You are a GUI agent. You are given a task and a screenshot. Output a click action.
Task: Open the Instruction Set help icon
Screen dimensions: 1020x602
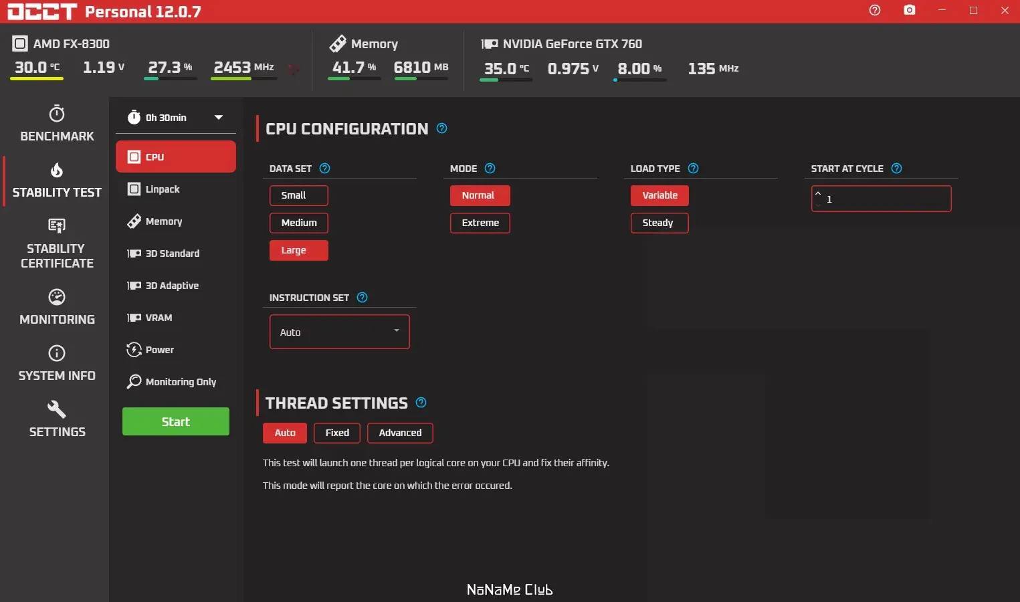(363, 298)
